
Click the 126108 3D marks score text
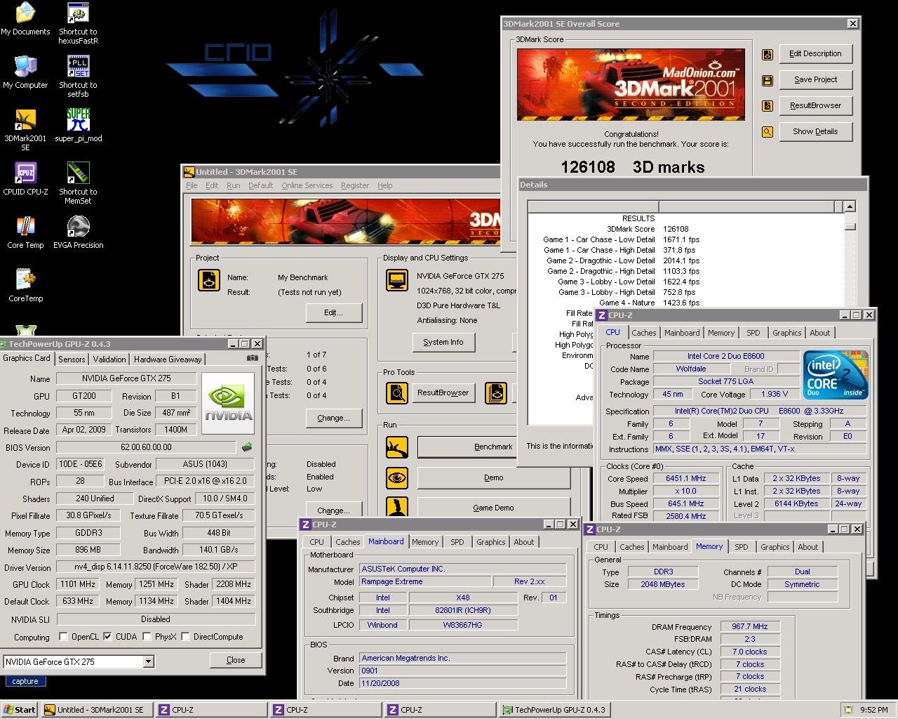(632, 167)
